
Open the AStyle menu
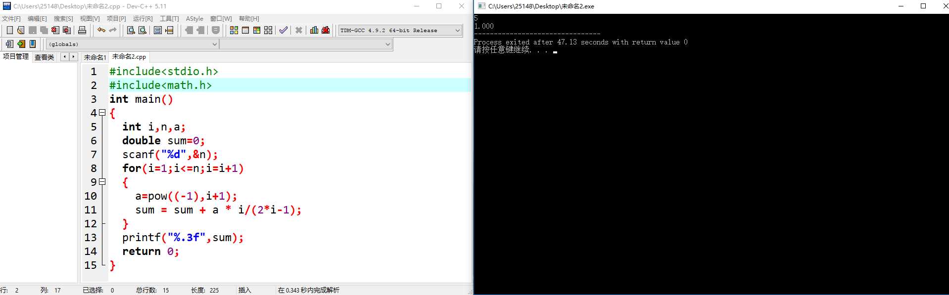194,18
